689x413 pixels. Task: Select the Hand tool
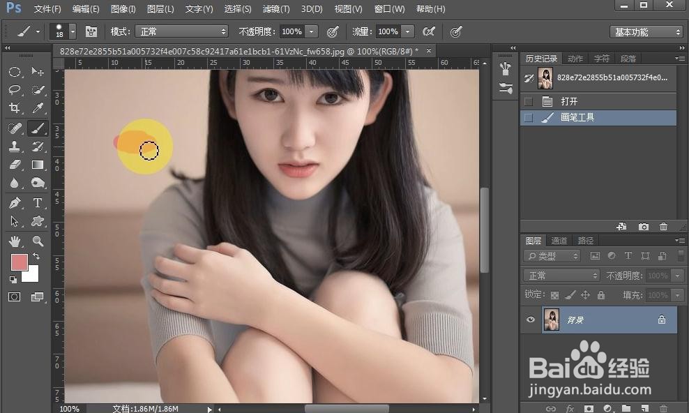(15, 241)
